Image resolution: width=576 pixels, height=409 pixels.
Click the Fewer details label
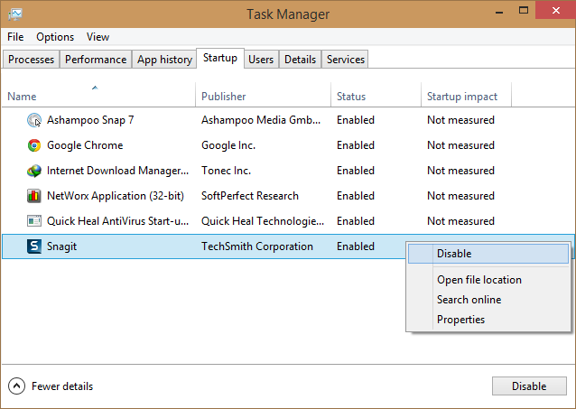[62, 386]
